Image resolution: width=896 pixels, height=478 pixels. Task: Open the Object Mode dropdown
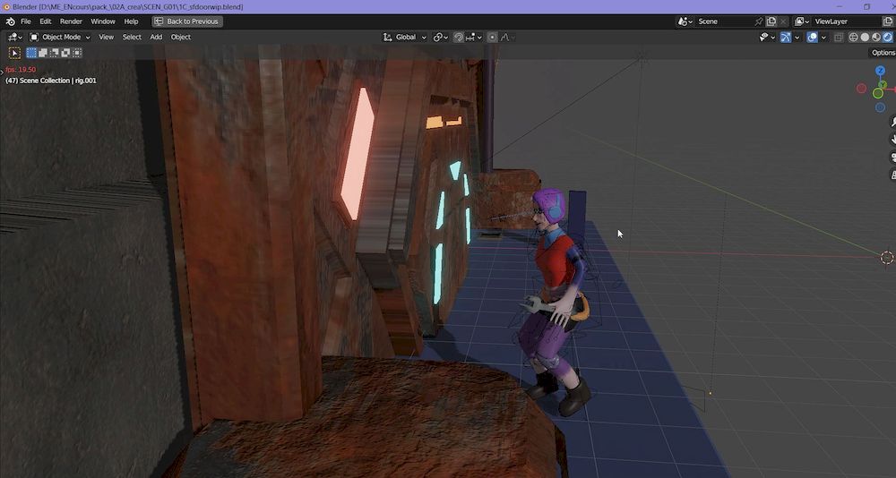[60, 38]
